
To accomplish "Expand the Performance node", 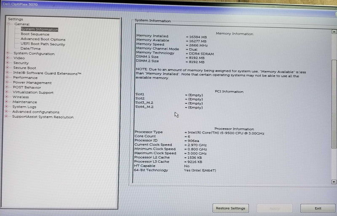I will click(7, 77).
